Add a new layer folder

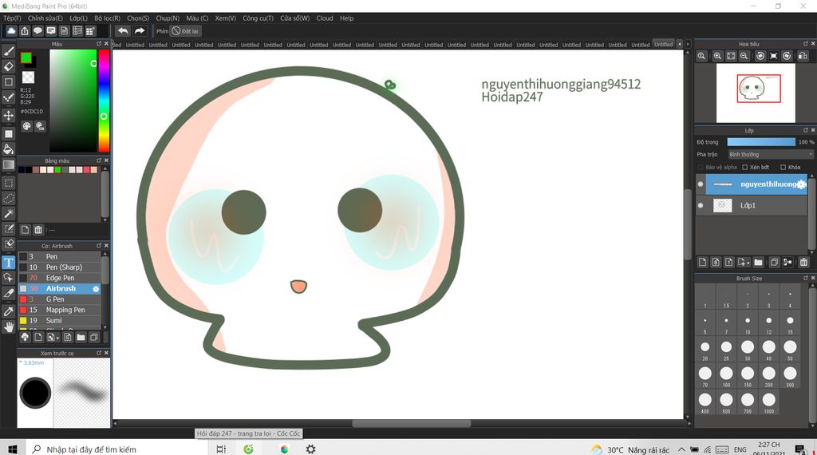tap(758, 262)
